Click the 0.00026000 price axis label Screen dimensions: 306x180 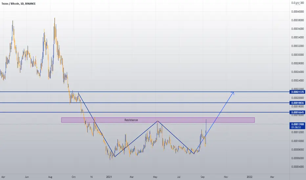(x=297, y=72)
